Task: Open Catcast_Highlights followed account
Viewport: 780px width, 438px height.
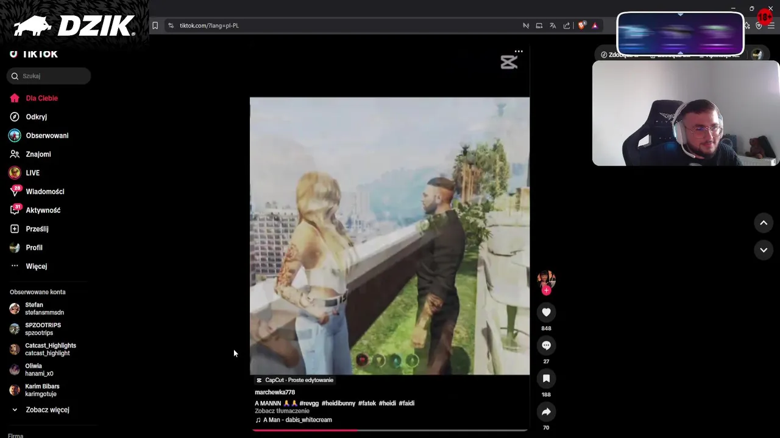Action: [43, 349]
